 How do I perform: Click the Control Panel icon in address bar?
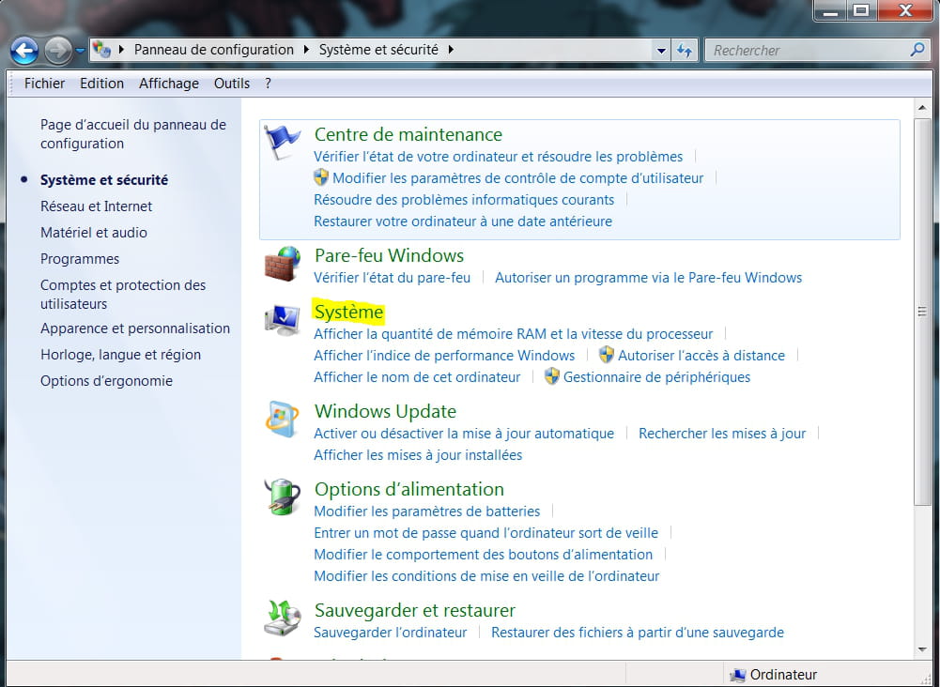click(x=102, y=50)
